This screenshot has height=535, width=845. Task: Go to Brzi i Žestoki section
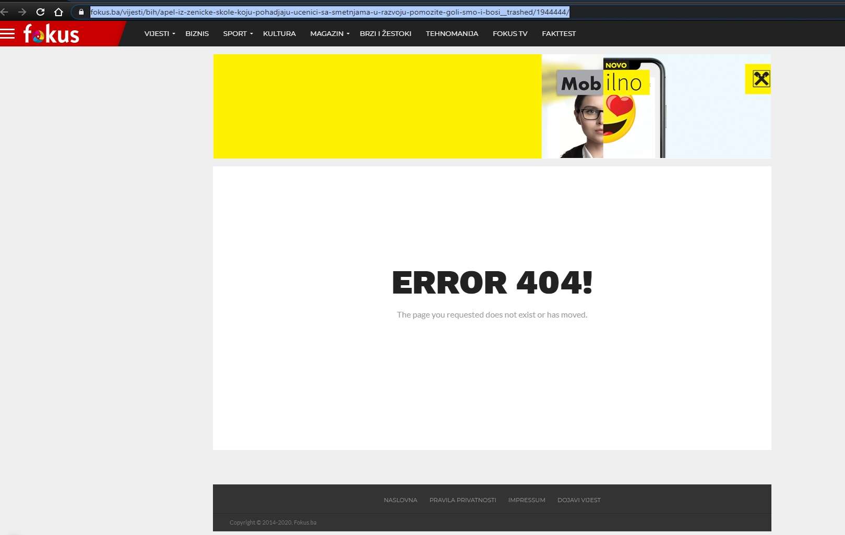click(x=385, y=33)
